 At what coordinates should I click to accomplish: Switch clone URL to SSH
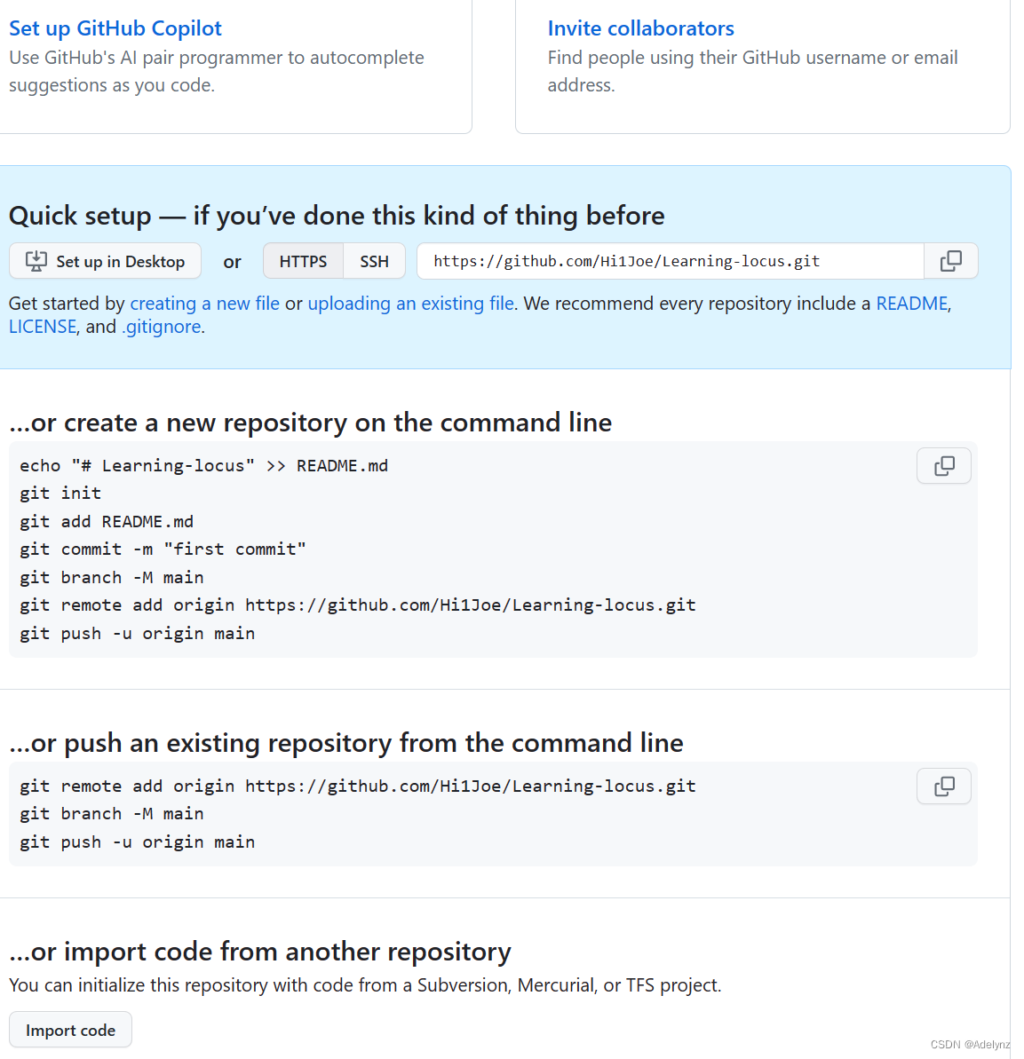point(374,261)
